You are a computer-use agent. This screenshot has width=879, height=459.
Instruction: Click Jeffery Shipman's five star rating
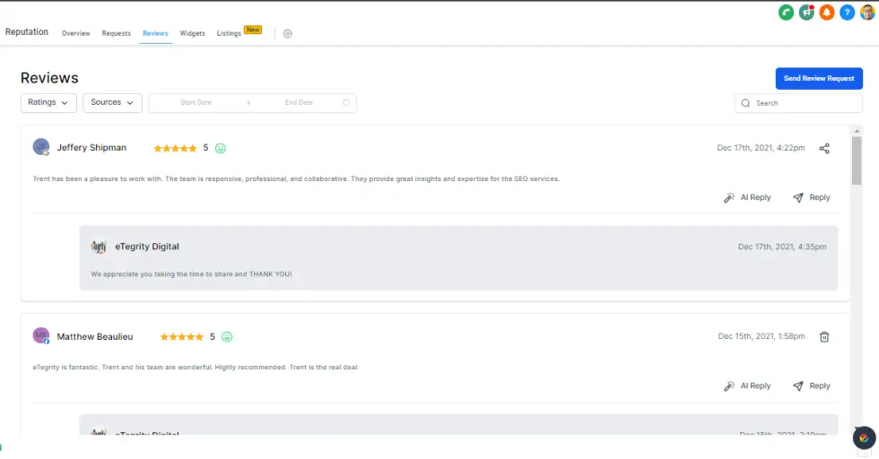175,149
